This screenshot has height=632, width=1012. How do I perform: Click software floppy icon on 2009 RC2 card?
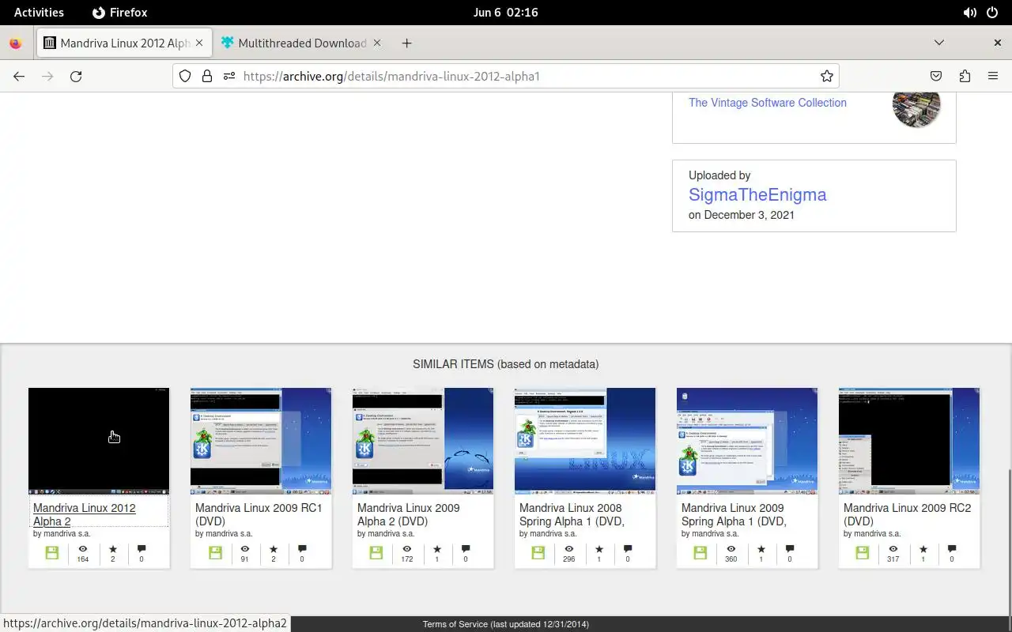point(863,553)
